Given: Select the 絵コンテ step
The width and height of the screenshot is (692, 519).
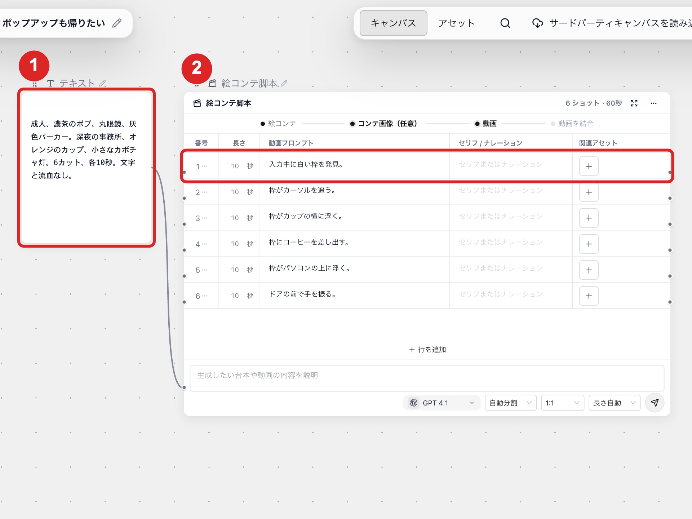Looking at the screenshot, I should [x=278, y=124].
